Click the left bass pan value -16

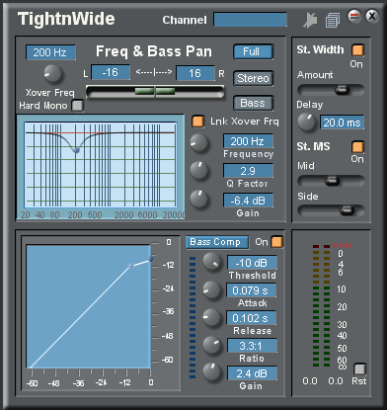tap(111, 72)
